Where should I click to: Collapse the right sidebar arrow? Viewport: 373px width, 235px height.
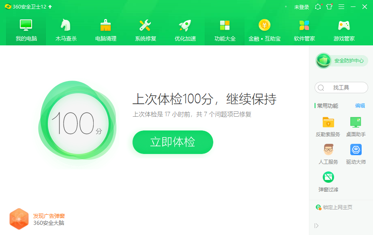tap(316, 226)
